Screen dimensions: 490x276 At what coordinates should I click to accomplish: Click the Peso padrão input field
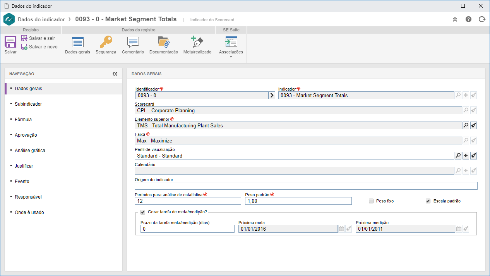click(298, 201)
